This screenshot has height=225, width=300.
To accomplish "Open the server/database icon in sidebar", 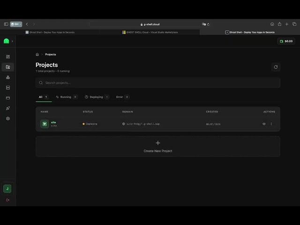I will [x=8, y=88].
